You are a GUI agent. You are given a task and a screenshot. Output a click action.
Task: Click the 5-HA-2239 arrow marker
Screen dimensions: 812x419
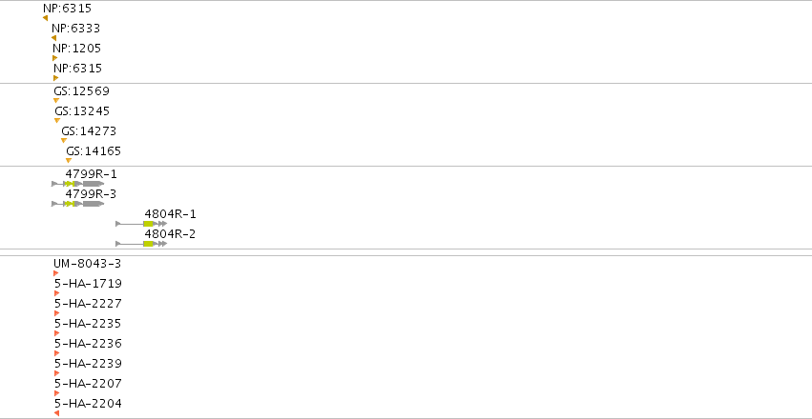[x=57, y=373]
